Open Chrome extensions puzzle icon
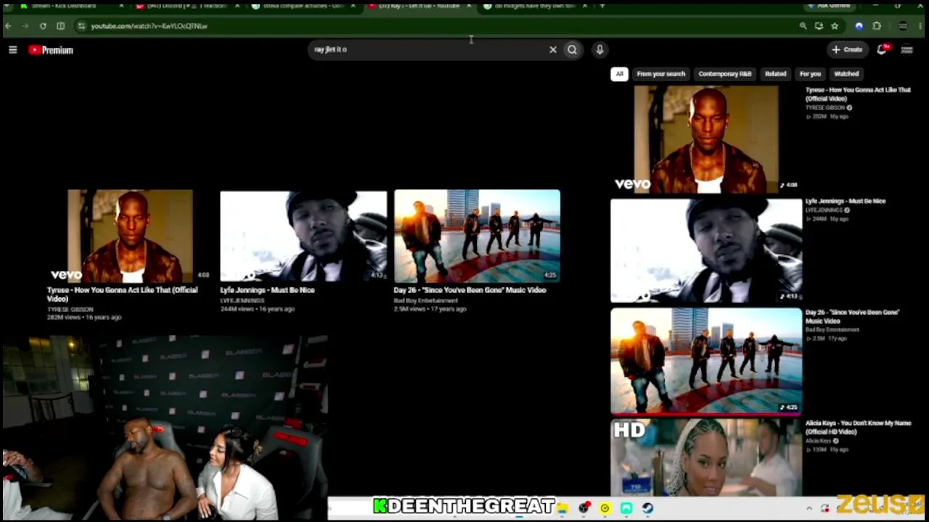The height and width of the screenshot is (522, 929). (x=877, y=26)
